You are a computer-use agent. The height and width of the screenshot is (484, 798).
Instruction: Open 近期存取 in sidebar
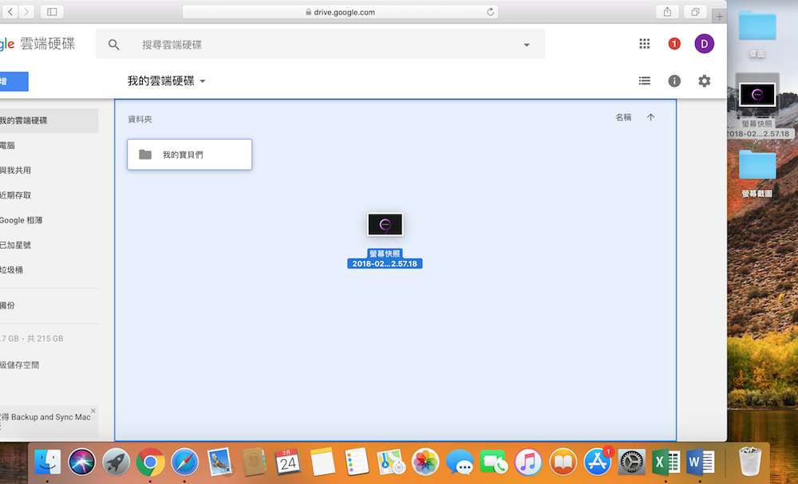16,195
